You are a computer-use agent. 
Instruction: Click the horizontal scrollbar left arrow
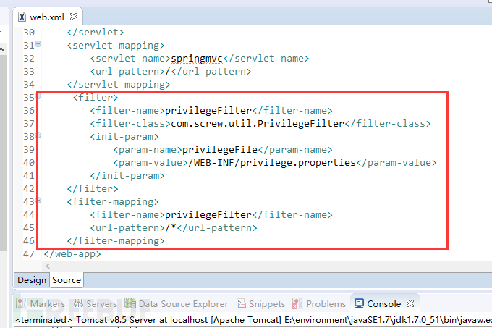point(48,266)
